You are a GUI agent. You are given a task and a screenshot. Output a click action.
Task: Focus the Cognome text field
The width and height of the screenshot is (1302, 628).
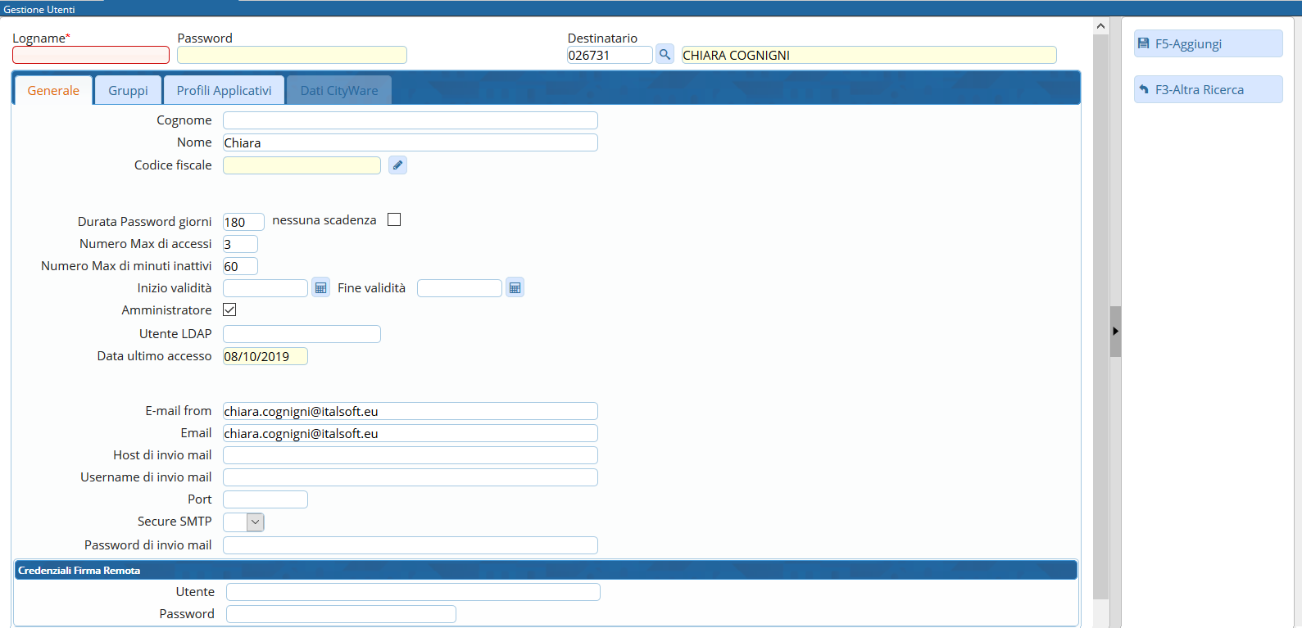point(410,121)
